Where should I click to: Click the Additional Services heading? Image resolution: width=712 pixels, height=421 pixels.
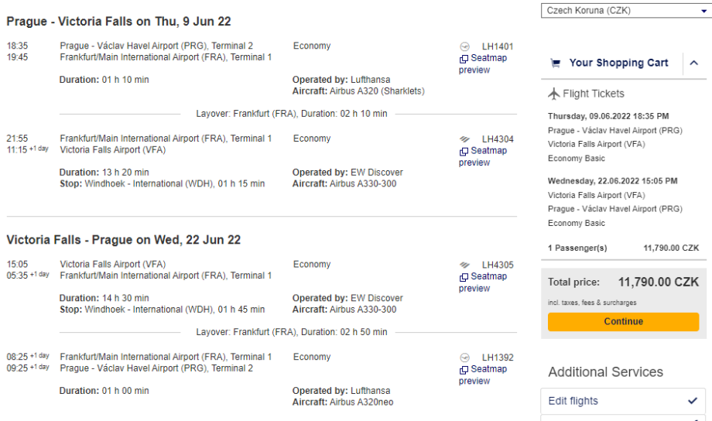point(605,372)
